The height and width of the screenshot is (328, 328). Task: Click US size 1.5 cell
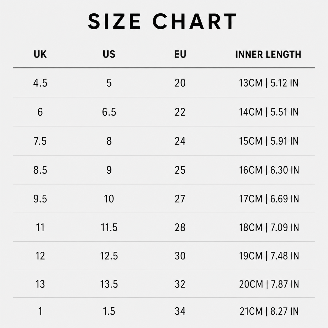pyautogui.click(x=109, y=311)
